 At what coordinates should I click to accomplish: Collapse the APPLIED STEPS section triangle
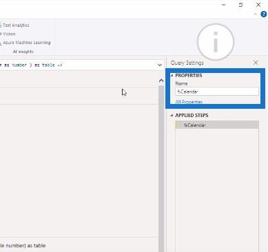click(172, 115)
